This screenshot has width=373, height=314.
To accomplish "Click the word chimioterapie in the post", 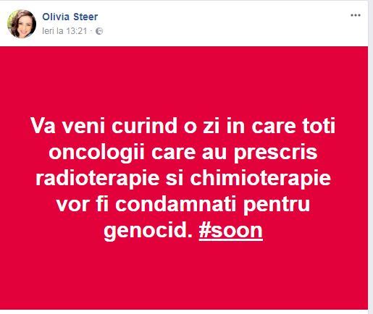I will pos(261,179).
